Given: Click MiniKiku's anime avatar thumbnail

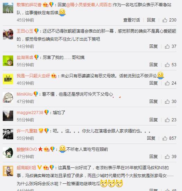Looking at the screenshot, I should click(8, 97).
